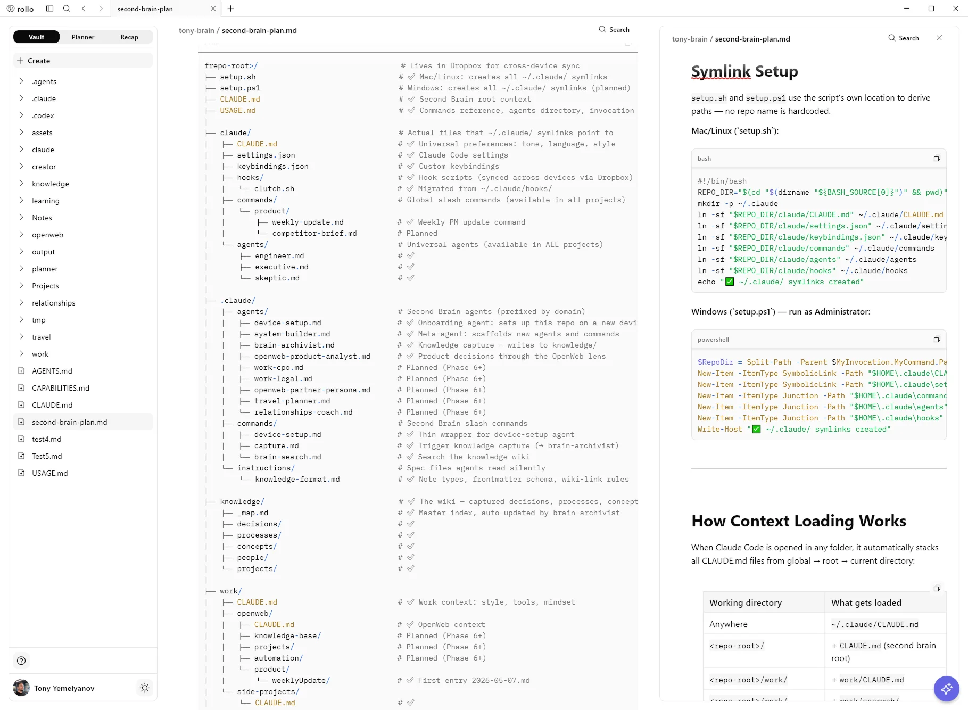Toggle light/dark theme sun icon
This screenshot has height=710, width=968.
click(144, 688)
